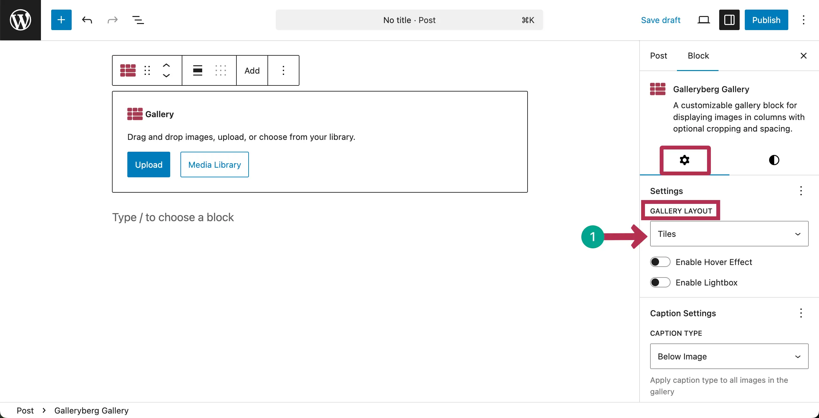Click the Undo icon
The width and height of the screenshot is (819, 418).
click(x=87, y=20)
